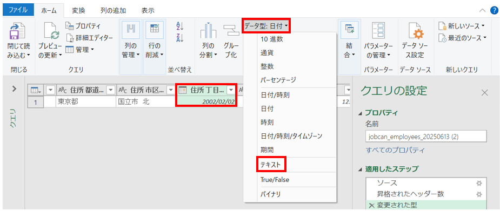
Task: Select row number 1 header
Action: 36,102
